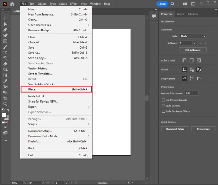Click the Show Grid icon

point(191,60)
